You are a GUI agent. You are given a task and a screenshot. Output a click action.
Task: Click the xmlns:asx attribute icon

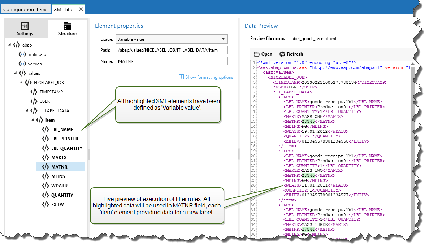pos(22,54)
